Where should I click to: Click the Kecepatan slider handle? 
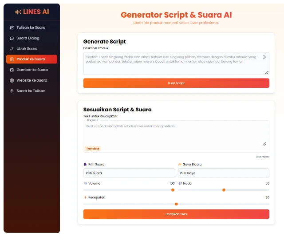pyautogui.click(x=176, y=204)
